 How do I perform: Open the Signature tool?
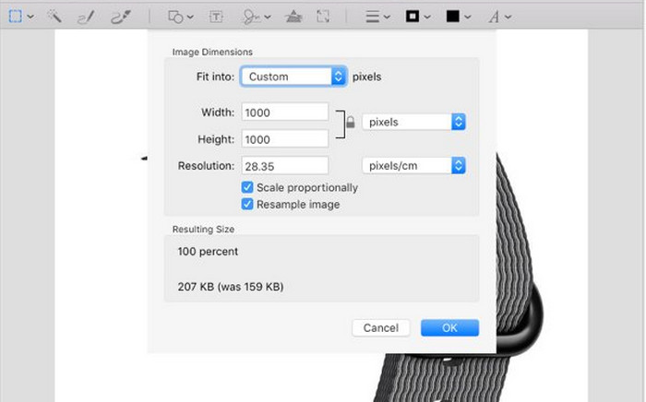point(253,17)
